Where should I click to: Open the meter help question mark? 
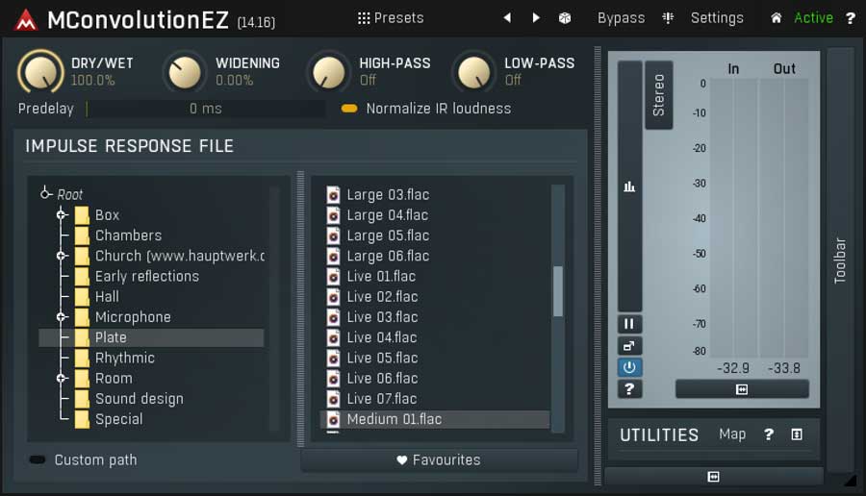click(629, 389)
